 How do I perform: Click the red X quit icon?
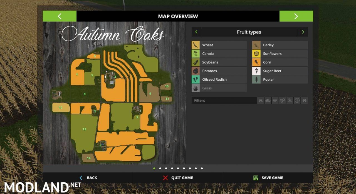(165, 178)
